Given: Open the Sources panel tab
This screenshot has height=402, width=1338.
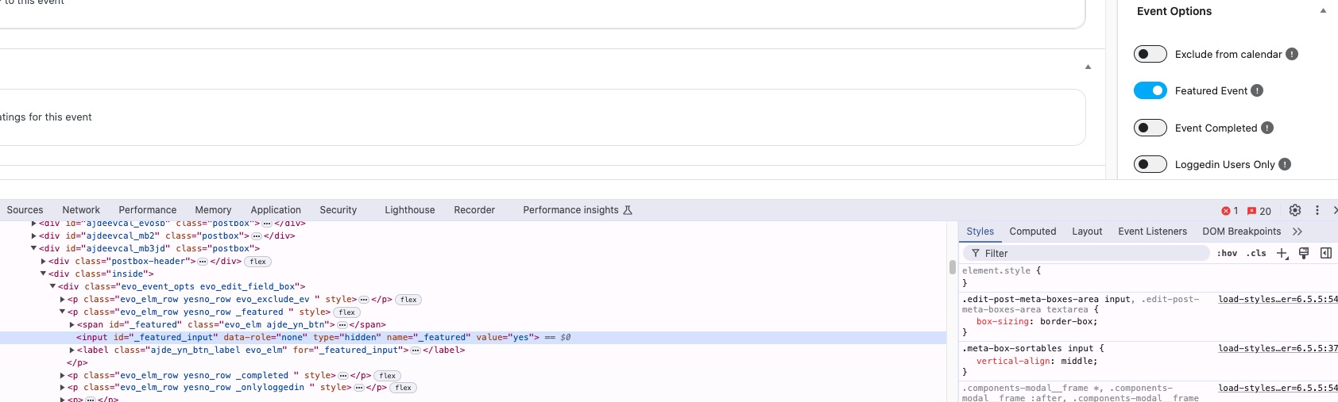Looking at the screenshot, I should pos(25,210).
